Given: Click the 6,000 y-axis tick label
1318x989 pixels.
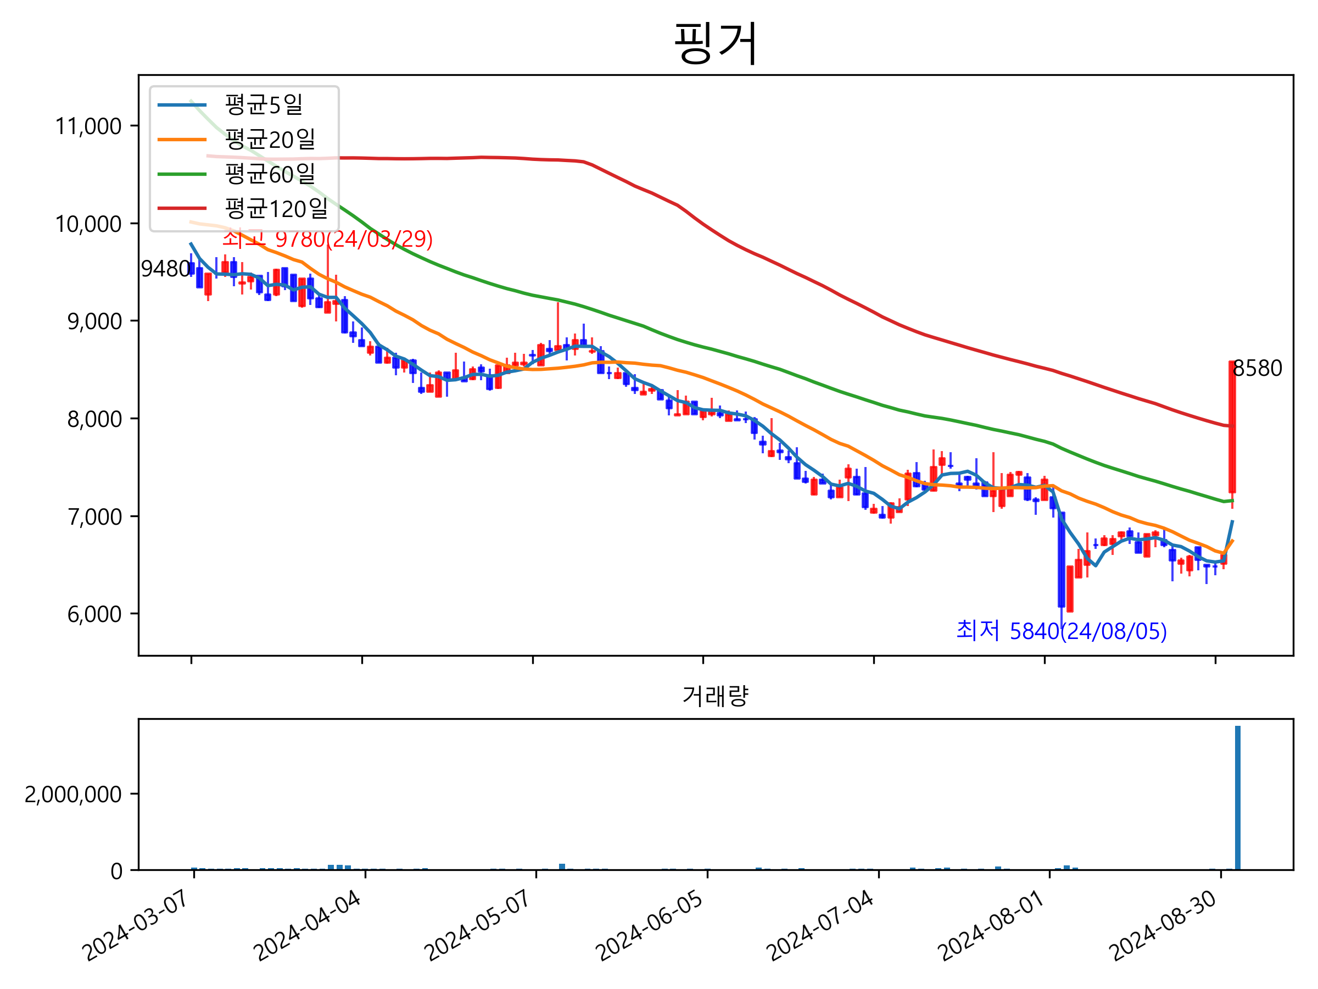Looking at the screenshot, I should coord(94,614).
